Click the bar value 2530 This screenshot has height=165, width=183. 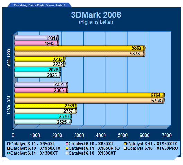[x=64, y=116]
